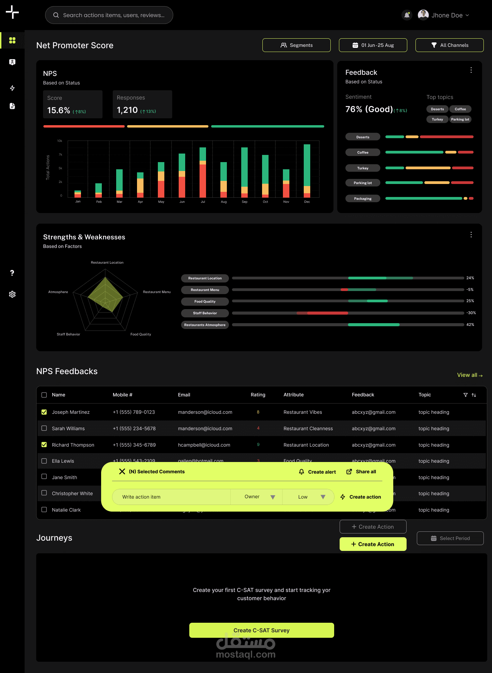
Task: Open the dashboard grid icon in sidebar
Action: 12,40
